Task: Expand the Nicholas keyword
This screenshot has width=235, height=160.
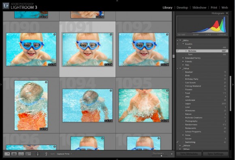Action: point(186,51)
